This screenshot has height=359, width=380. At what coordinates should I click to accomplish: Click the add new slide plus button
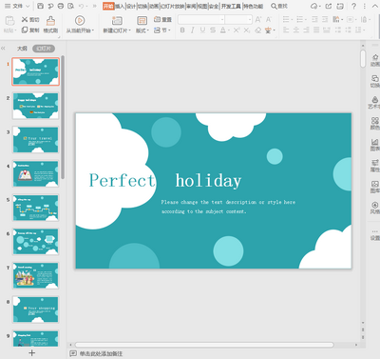click(x=32, y=352)
